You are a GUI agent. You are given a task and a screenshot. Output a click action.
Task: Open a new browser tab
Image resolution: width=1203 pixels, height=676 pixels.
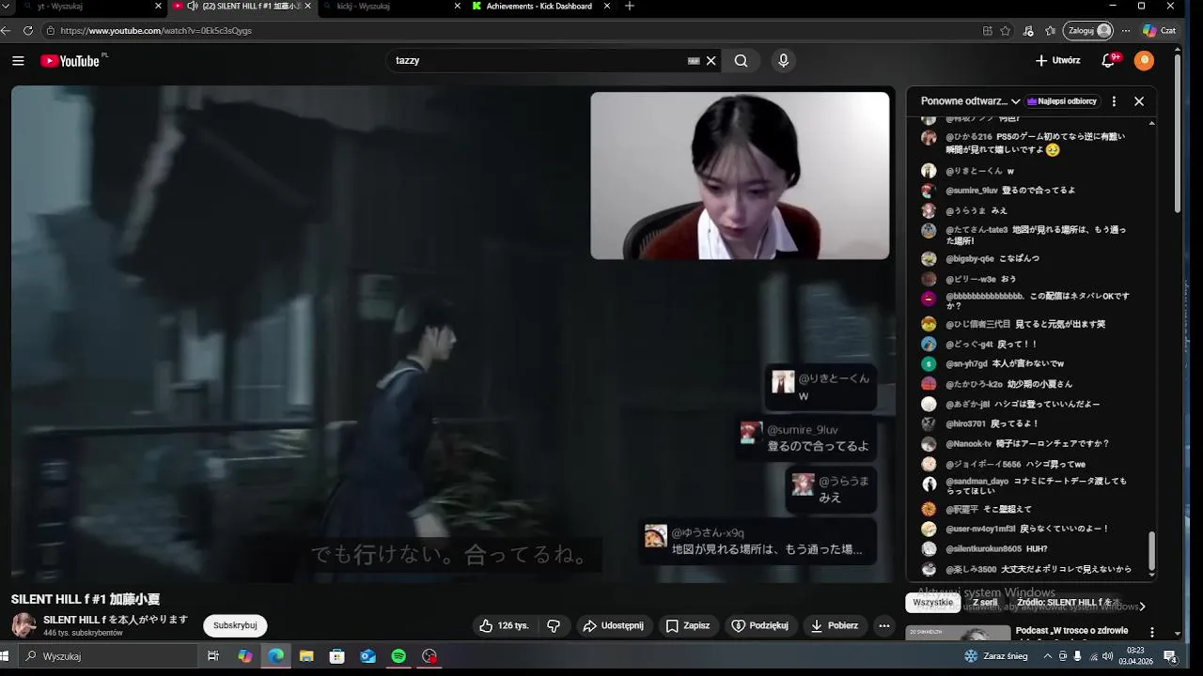(x=630, y=7)
